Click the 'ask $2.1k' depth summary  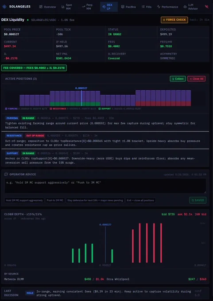point(185,214)
